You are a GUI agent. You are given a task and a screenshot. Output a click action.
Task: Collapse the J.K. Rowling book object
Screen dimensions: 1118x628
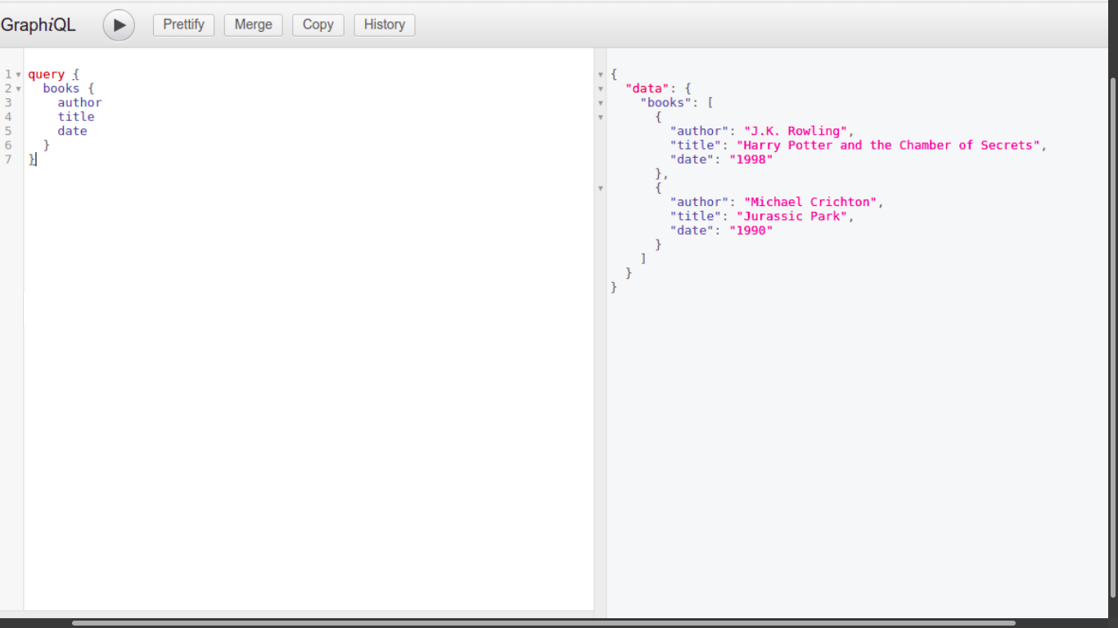point(600,117)
